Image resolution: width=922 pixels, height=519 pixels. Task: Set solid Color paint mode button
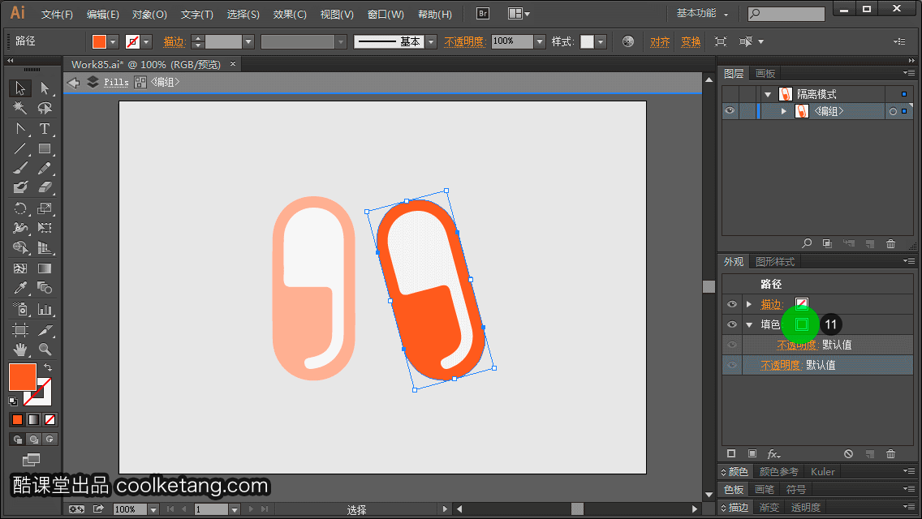[x=17, y=420]
